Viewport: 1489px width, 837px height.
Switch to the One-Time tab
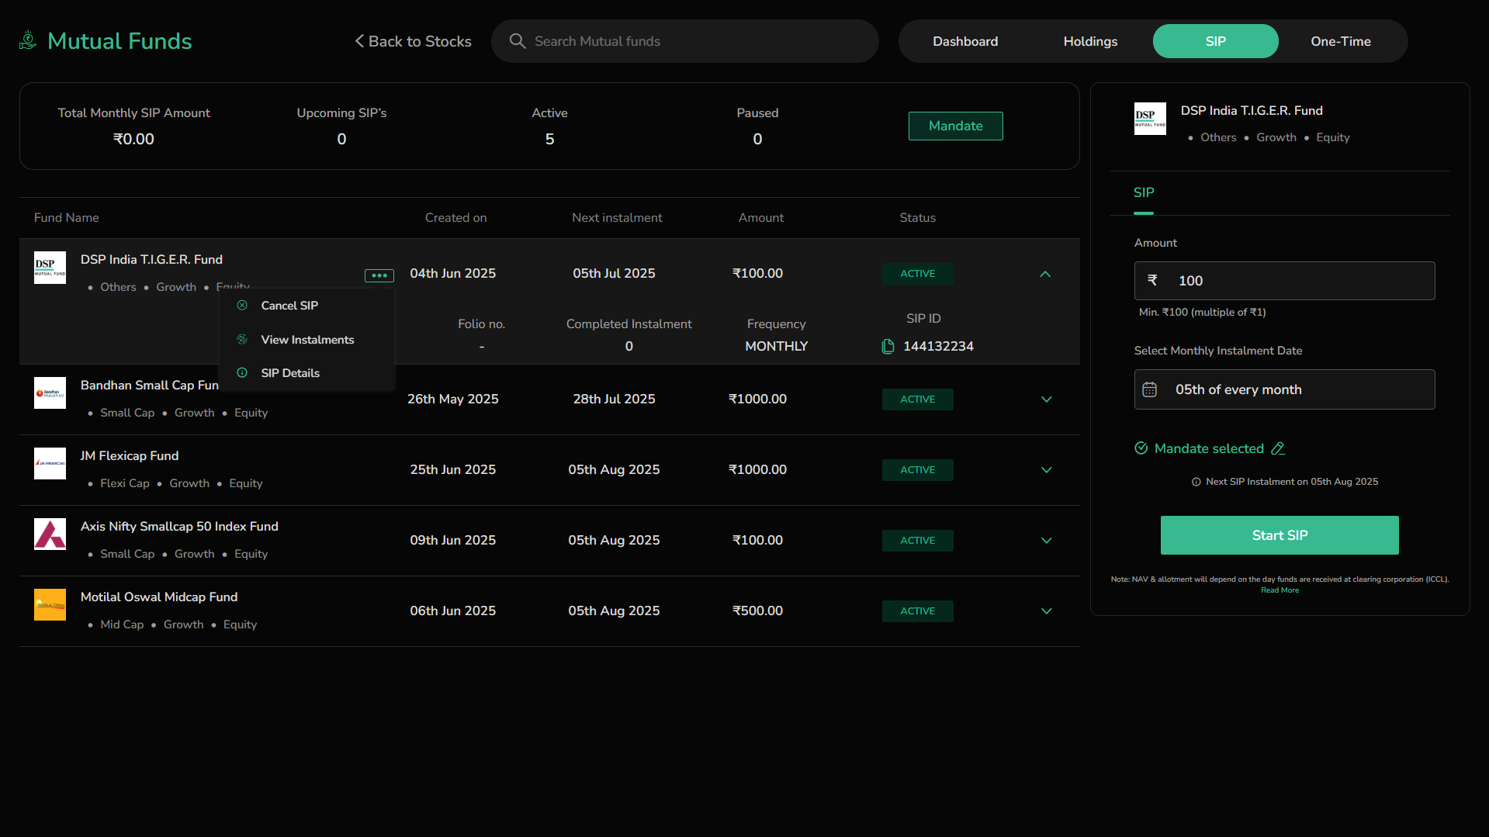[x=1340, y=41]
